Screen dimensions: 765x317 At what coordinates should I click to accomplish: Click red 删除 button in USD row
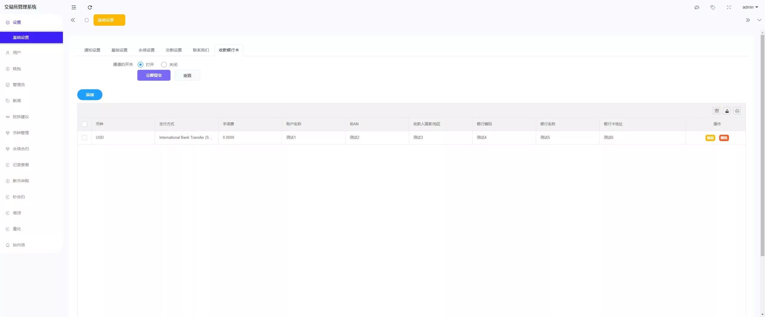(x=724, y=138)
